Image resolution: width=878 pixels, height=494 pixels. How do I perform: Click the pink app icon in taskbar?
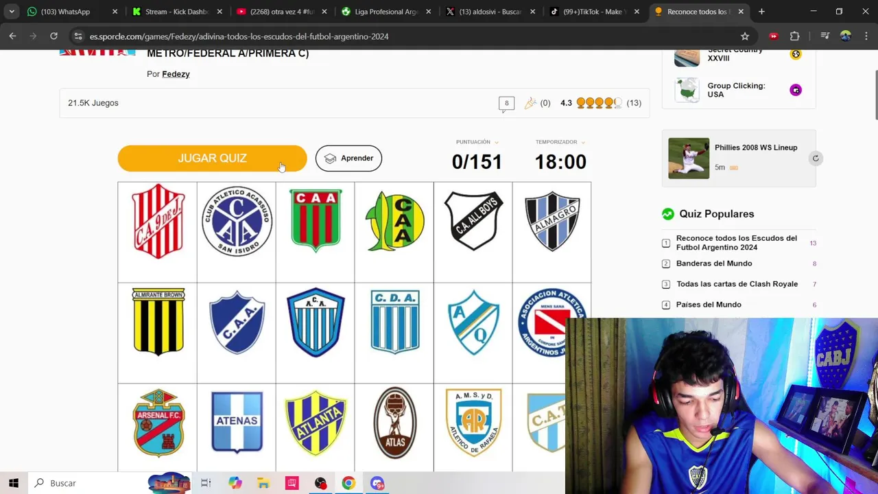click(x=292, y=483)
